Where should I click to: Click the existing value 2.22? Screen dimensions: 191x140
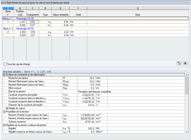[61, 32]
